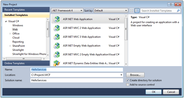Click the template list vertical scrollbar thumb
Screen dimensions: 184x98
(126, 29)
